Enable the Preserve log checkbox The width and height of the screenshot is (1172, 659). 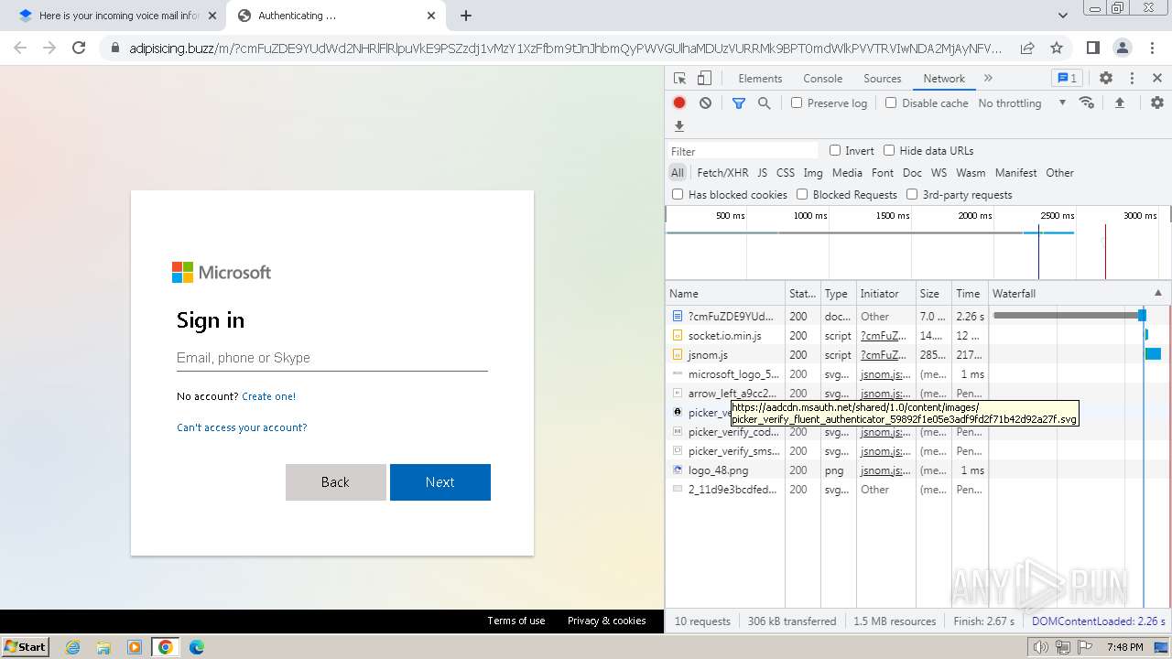797,103
